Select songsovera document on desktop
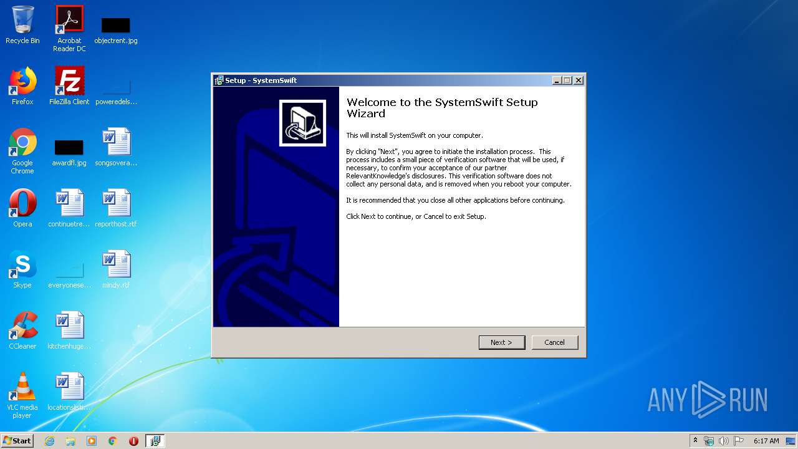The width and height of the screenshot is (798, 449). click(116, 147)
